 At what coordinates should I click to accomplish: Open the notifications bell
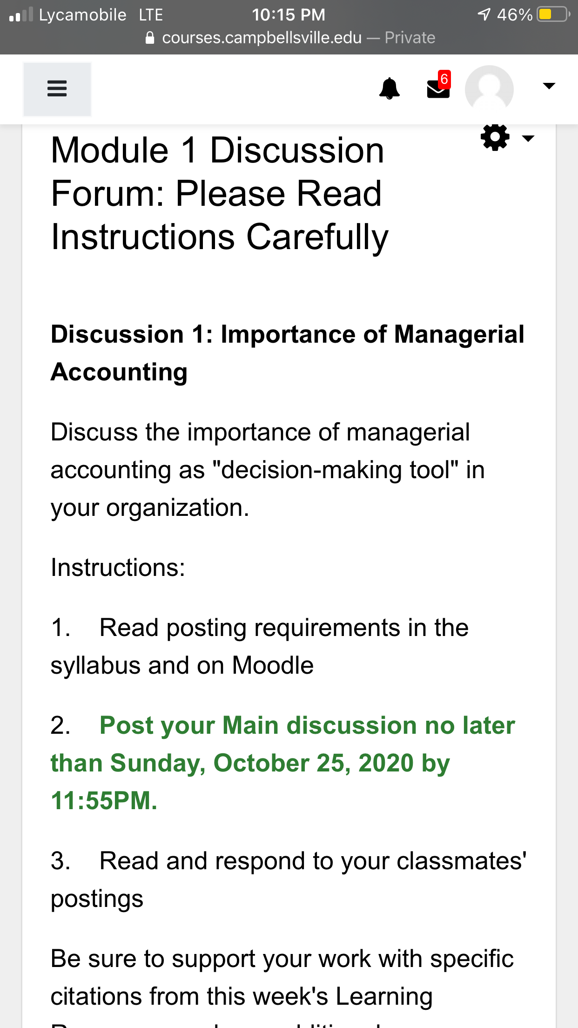(x=390, y=88)
